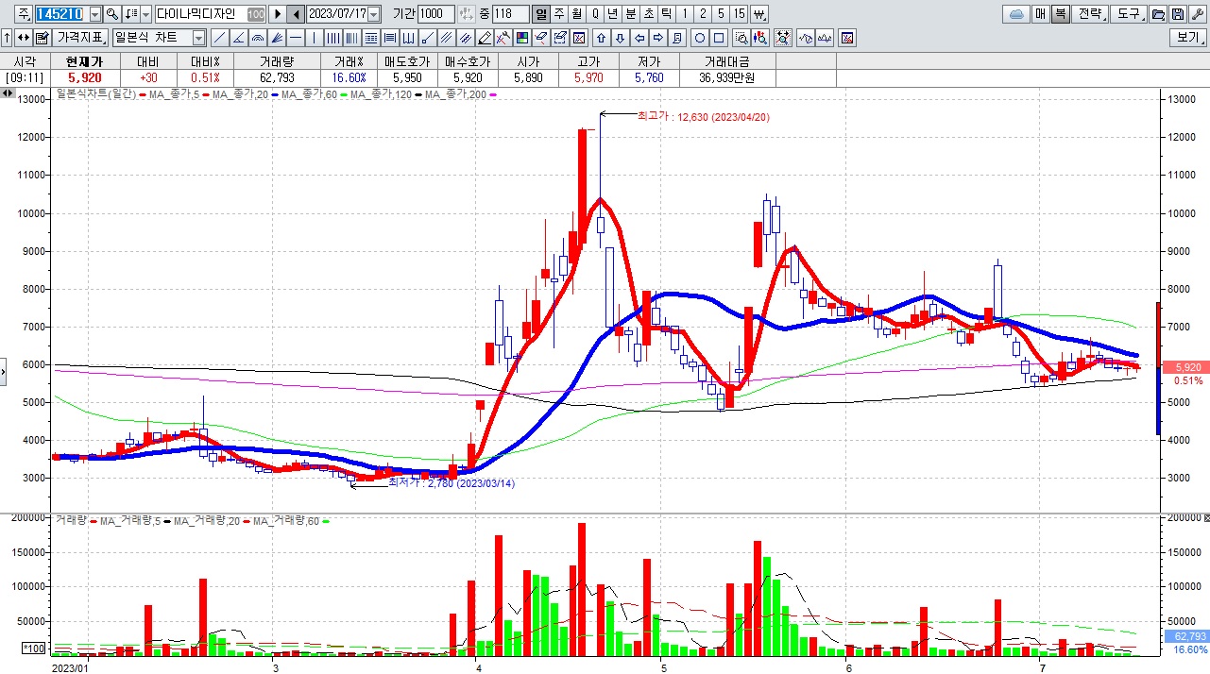Click the stock code input field

point(60,14)
